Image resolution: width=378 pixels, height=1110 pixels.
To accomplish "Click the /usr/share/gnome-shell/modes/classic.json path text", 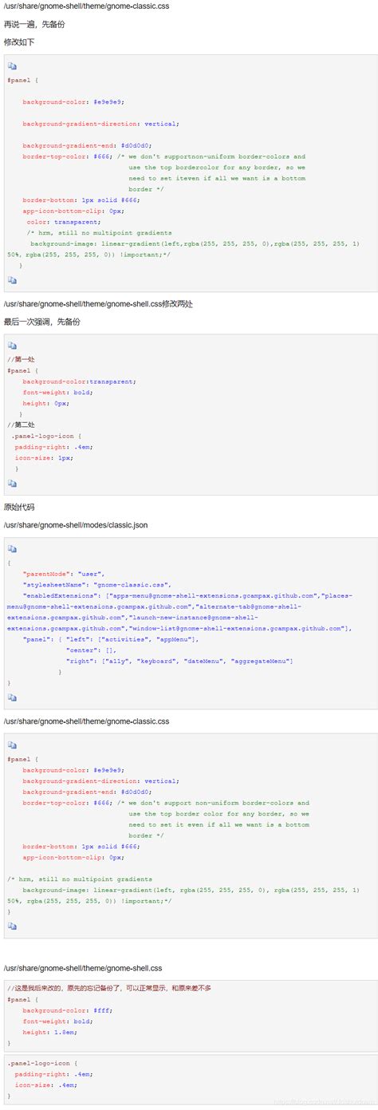I will pyautogui.click(x=76, y=525).
